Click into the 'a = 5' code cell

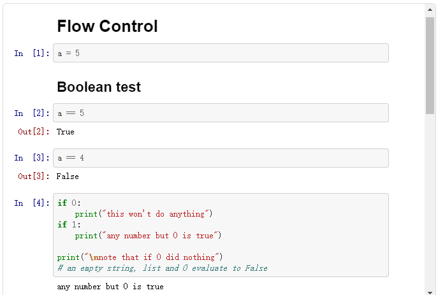(221, 53)
